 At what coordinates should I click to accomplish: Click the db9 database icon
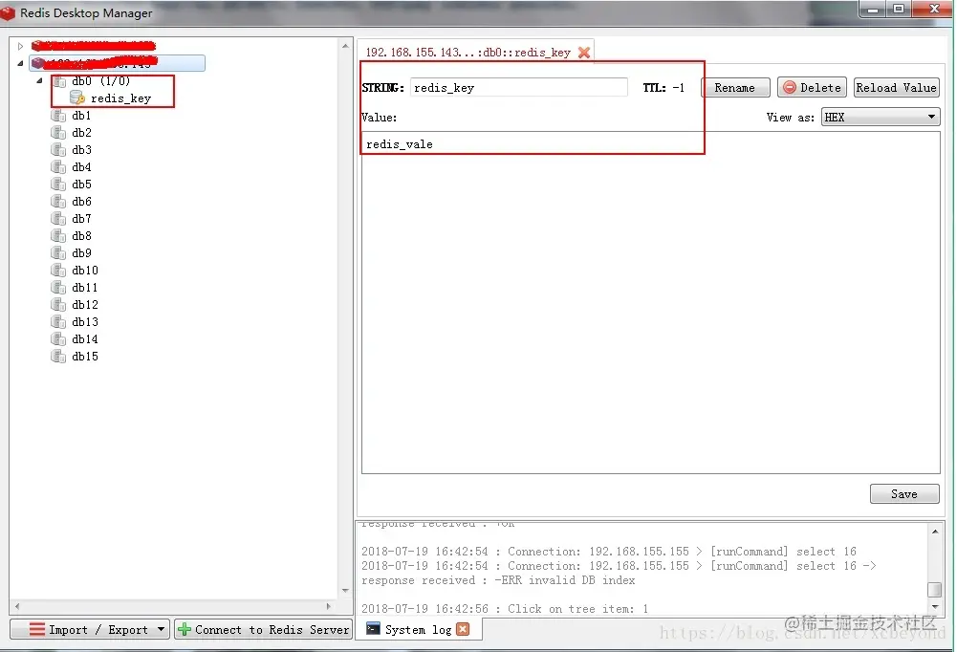pos(58,252)
